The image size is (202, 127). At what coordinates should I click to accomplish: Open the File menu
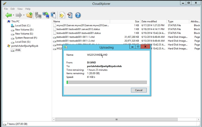pos(6,9)
